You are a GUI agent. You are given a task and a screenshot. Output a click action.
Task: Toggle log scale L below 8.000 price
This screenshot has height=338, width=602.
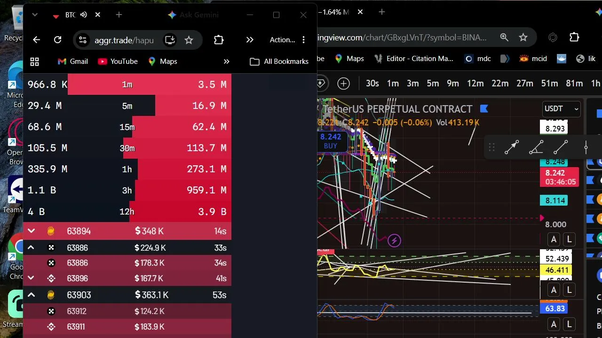click(x=569, y=240)
